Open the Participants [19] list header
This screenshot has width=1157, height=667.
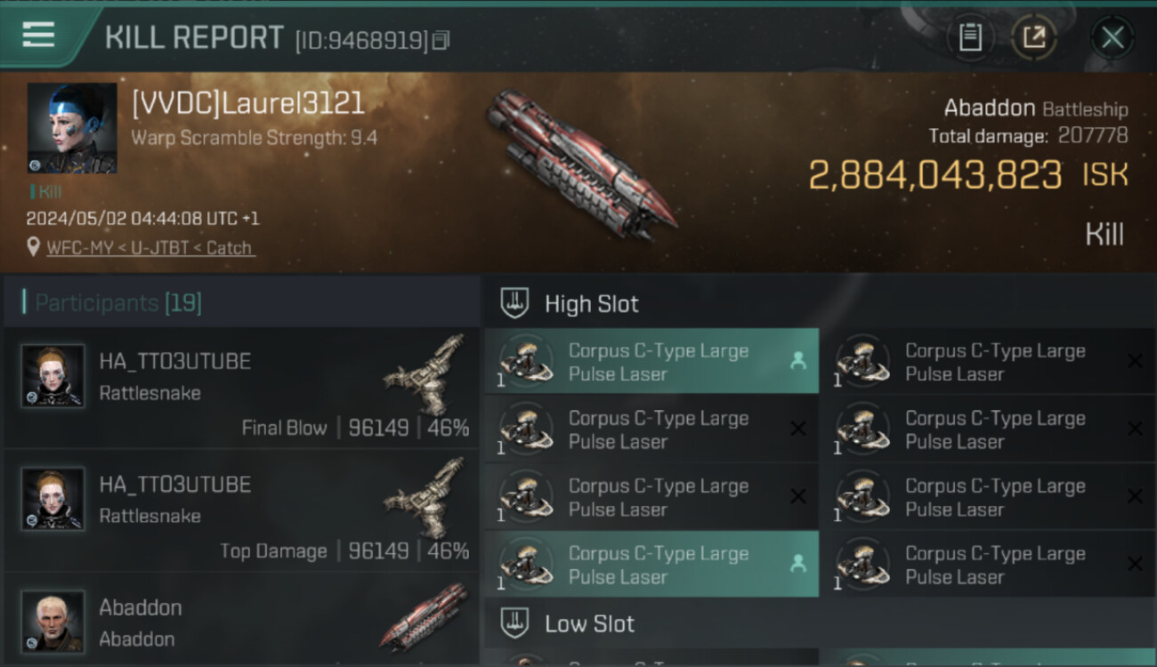(241, 303)
